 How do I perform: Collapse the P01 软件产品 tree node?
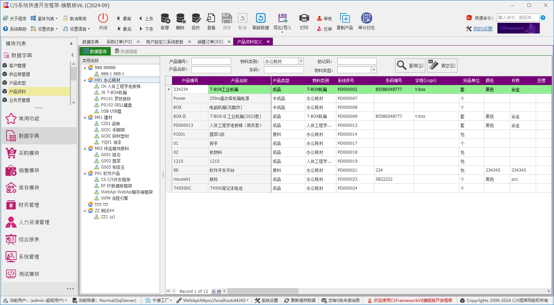pyautogui.click(x=85, y=173)
